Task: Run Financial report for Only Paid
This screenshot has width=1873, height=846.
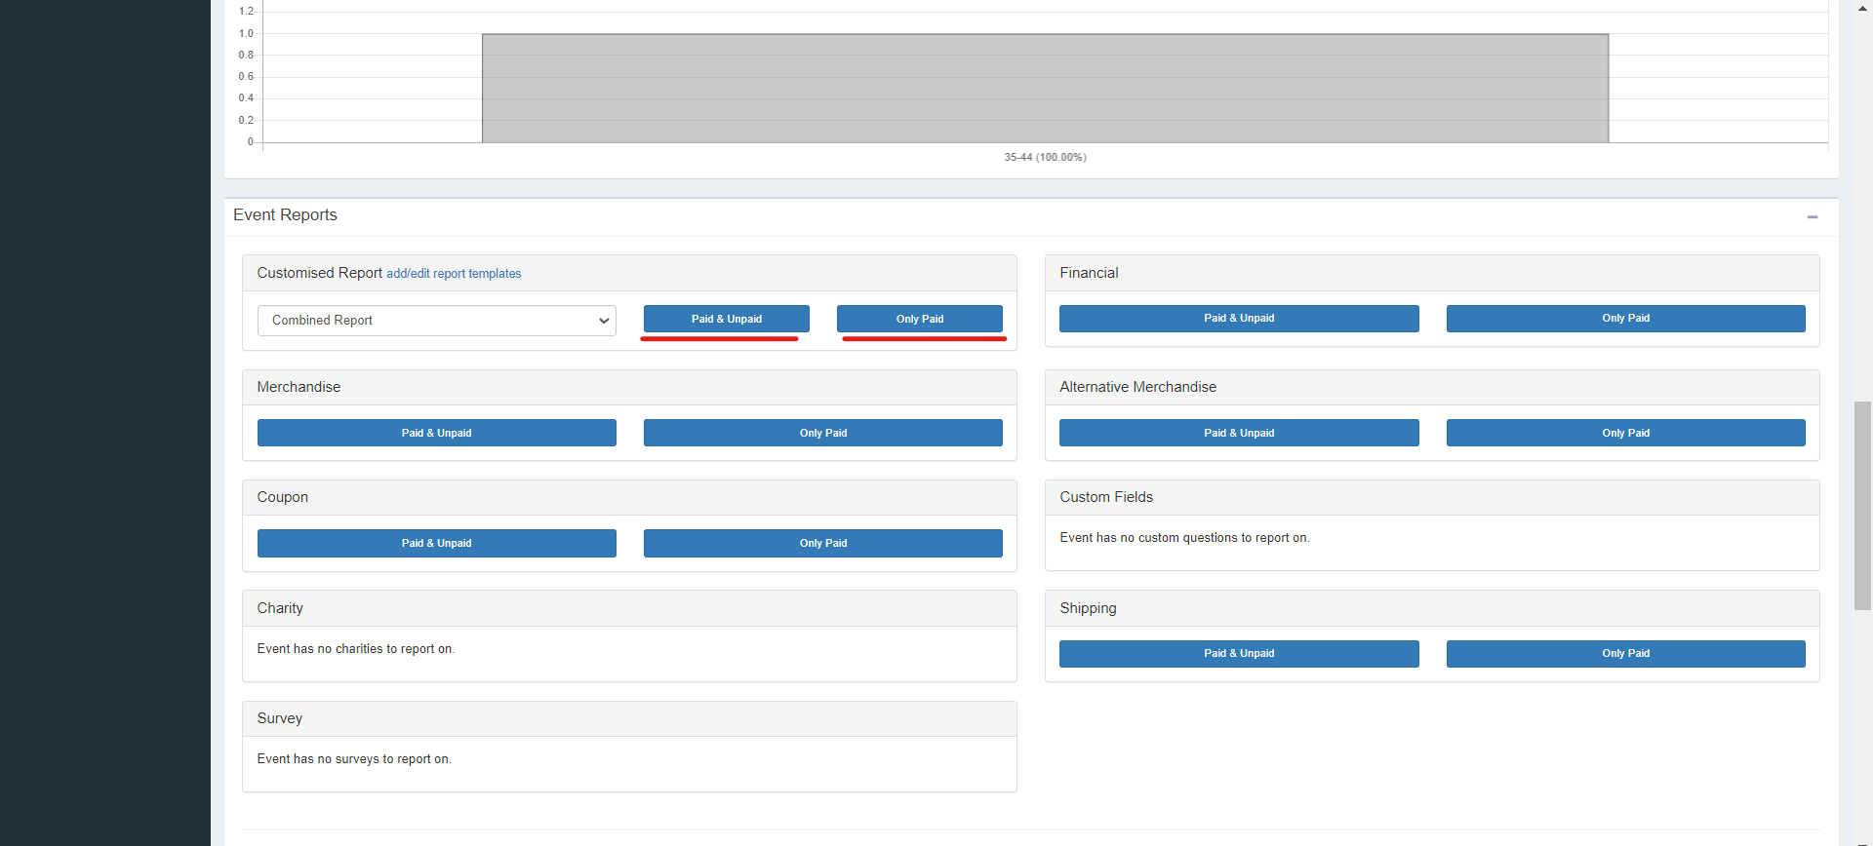Action: 1625,319
